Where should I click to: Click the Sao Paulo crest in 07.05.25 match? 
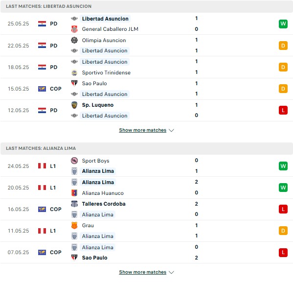(74, 258)
